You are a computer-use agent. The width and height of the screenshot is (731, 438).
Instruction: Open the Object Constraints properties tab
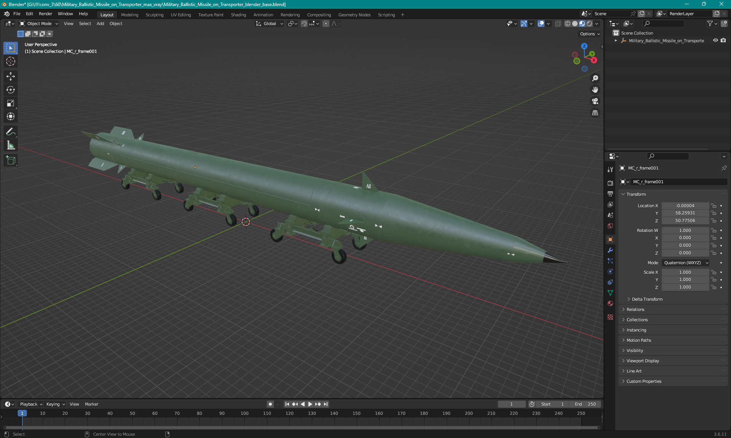click(610, 282)
